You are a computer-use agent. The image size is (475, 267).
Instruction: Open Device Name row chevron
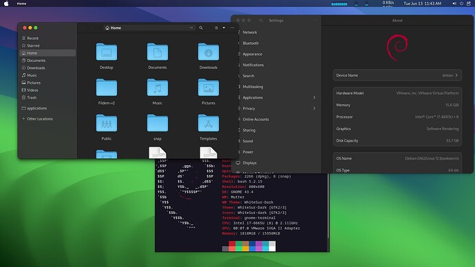(456, 76)
